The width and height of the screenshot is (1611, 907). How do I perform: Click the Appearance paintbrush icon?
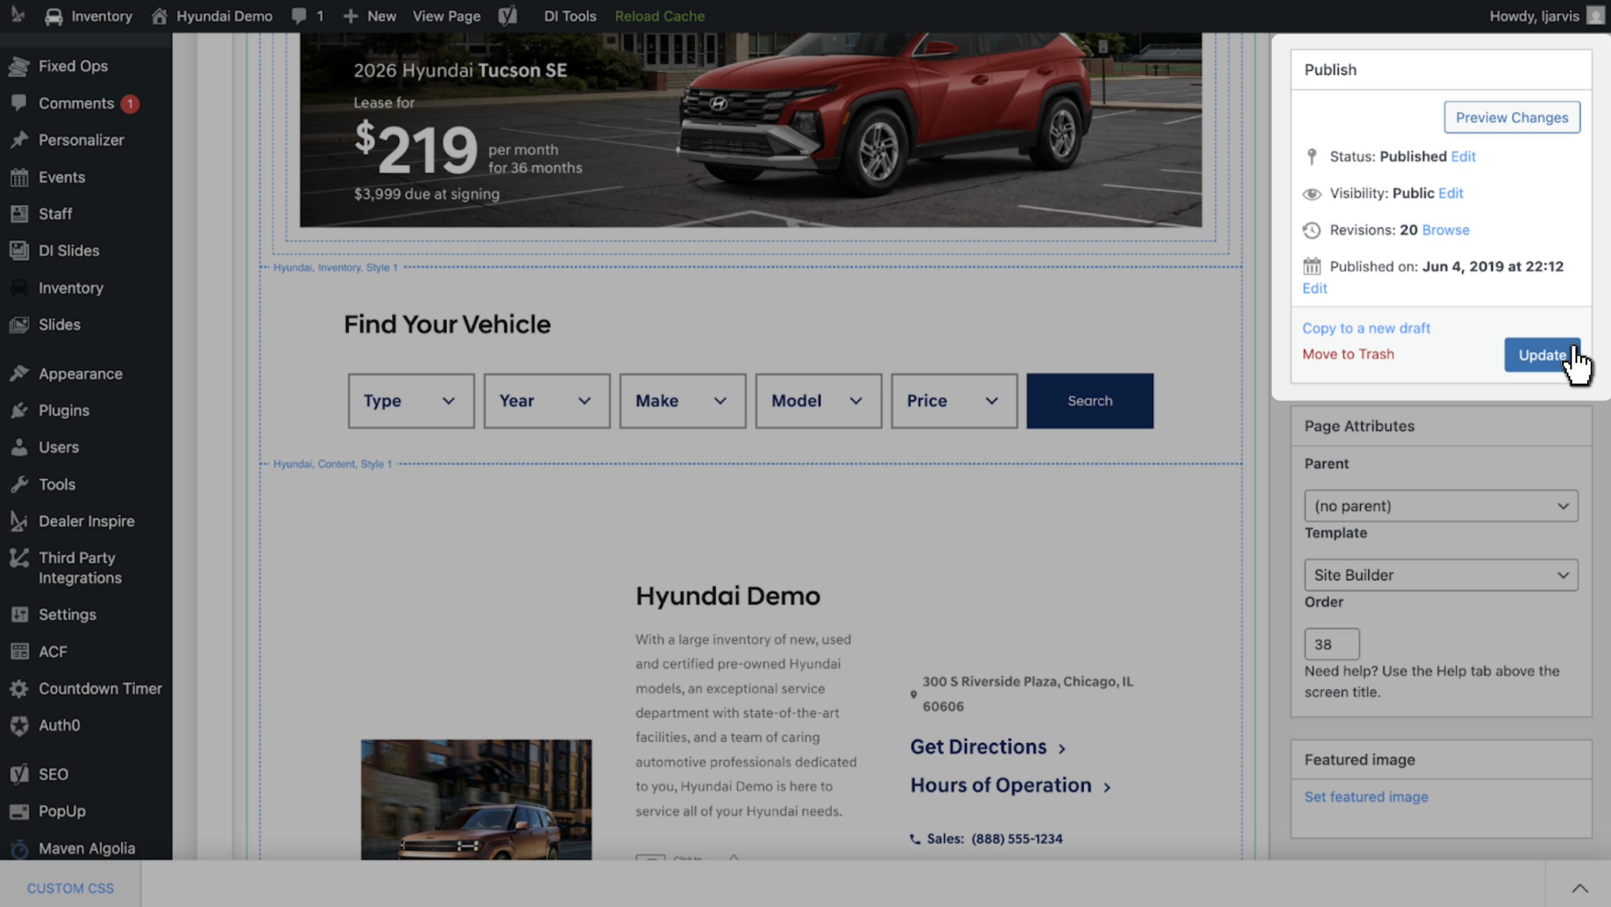click(x=19, y=374)
